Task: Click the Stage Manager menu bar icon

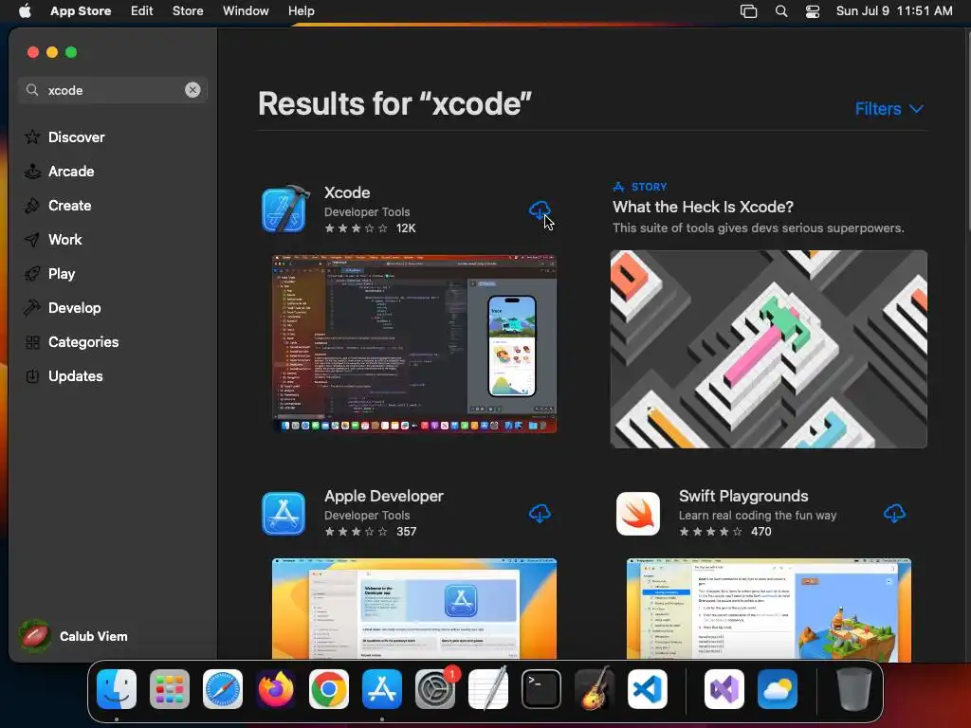Action: [749, 11]
